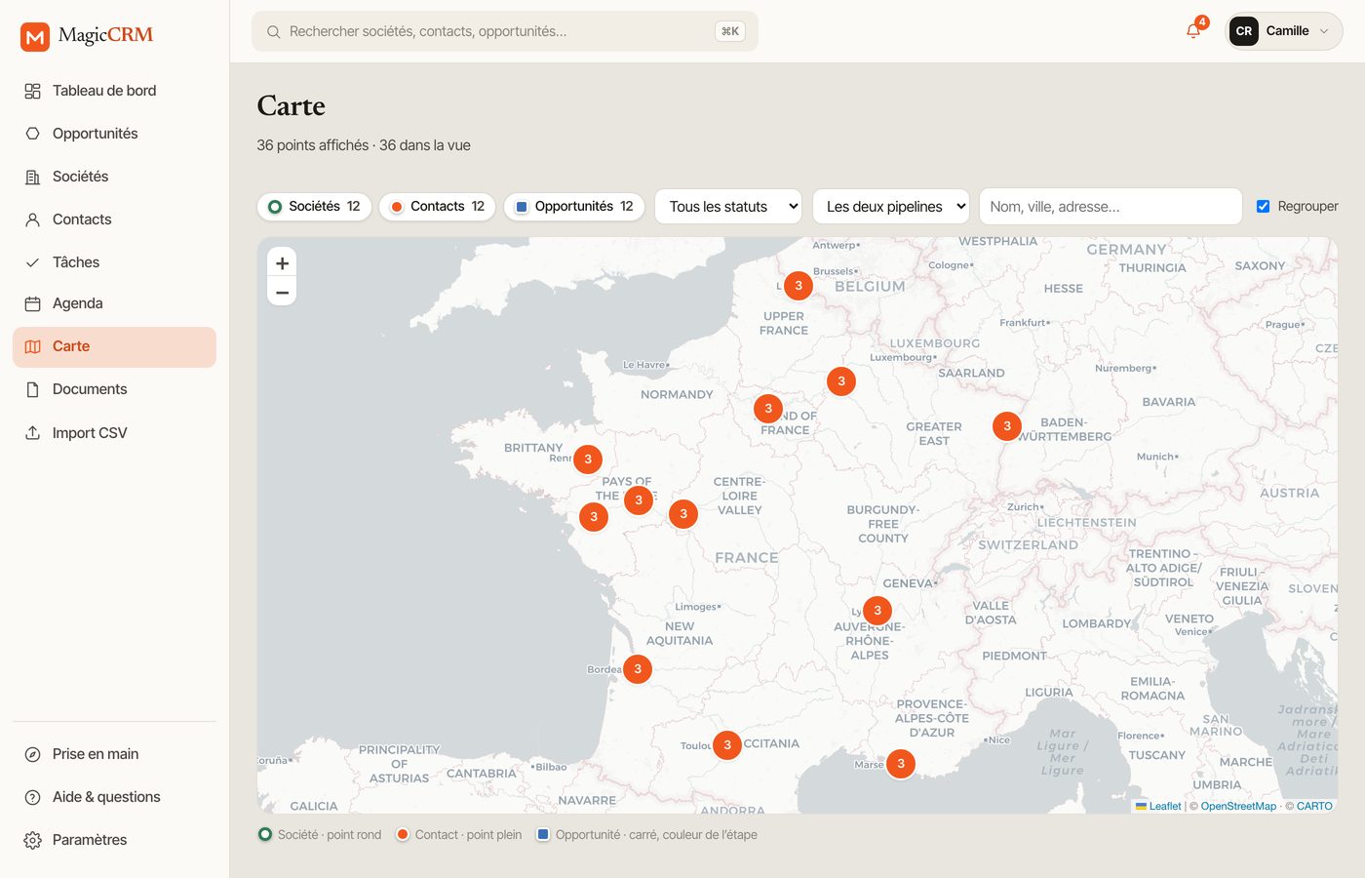The height and width of the screenshot is (878, 1365).
Task: Open the Import CSV upload icon
Action: pos(32,432)
